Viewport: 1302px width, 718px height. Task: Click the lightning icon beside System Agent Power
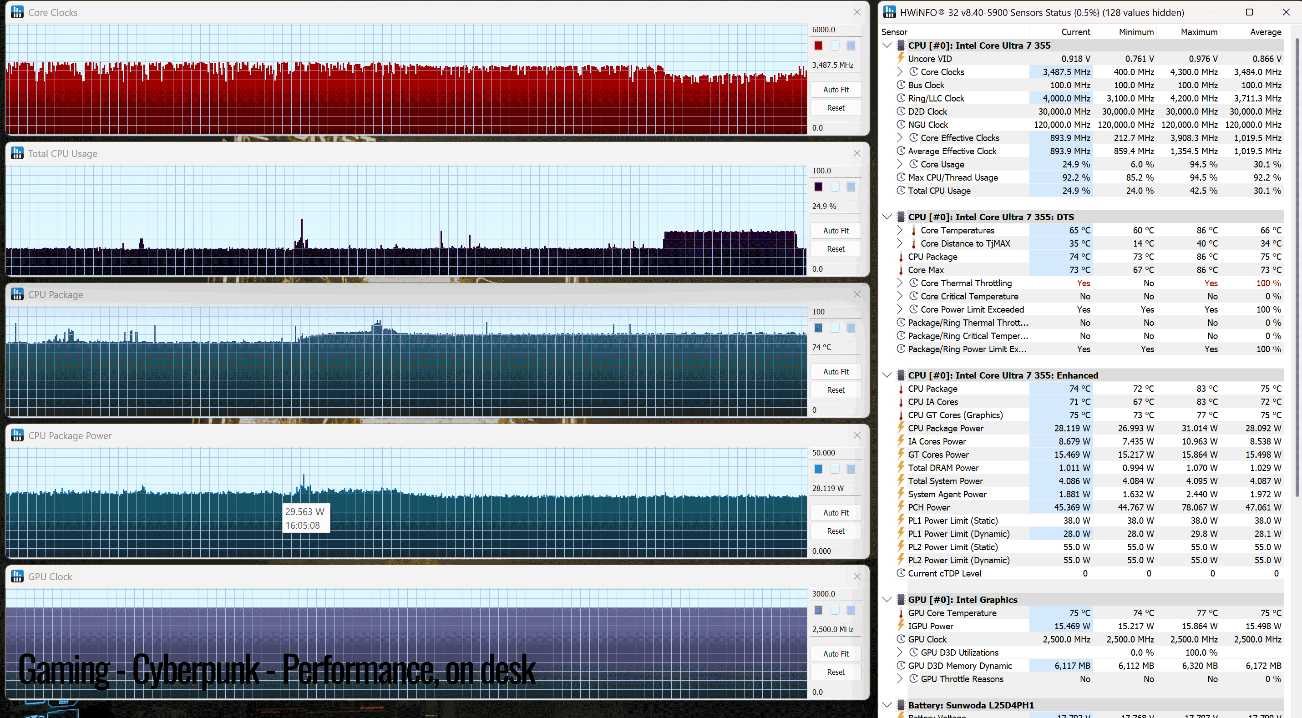[x=901, y=494]
